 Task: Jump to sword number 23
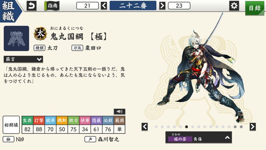(x=179, y=6)
